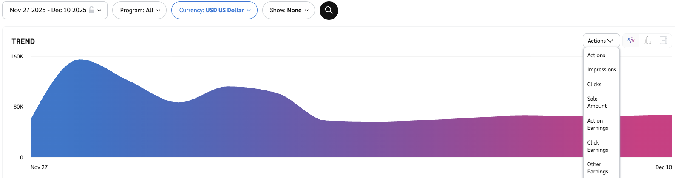Switch to the line chart view

point(631,41)
